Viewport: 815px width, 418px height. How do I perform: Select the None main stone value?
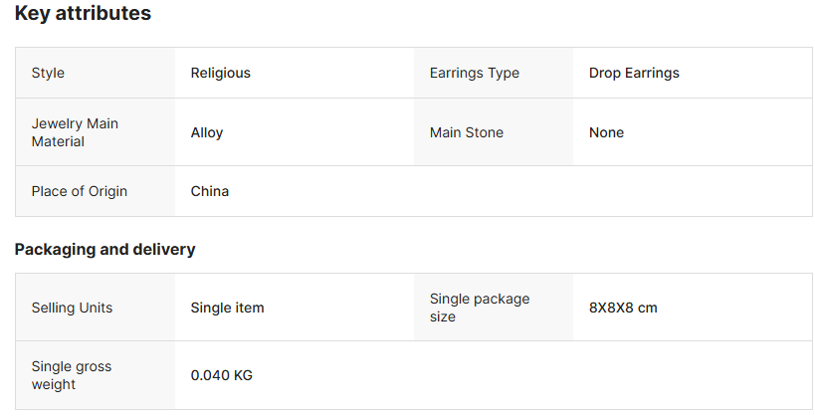click(606, 132)
